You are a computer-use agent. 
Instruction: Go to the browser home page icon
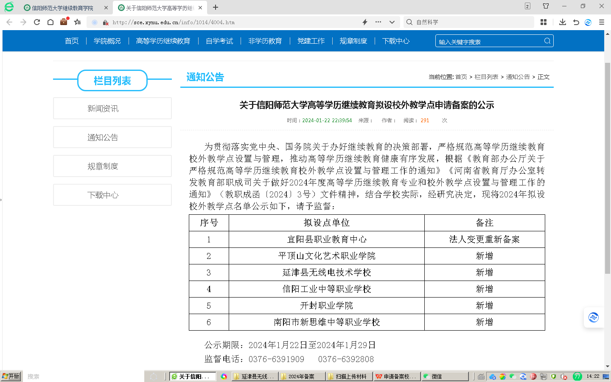[x=50, y=22]
